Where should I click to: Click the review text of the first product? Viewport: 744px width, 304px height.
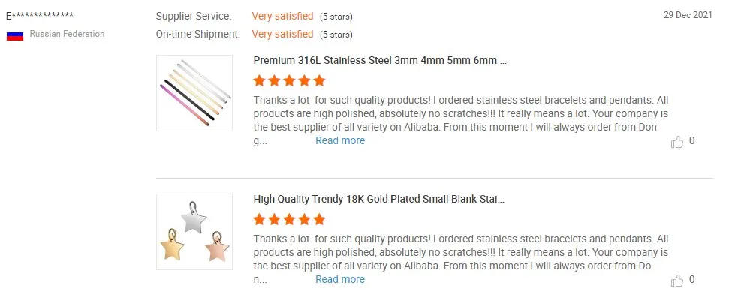pos(460,113)
